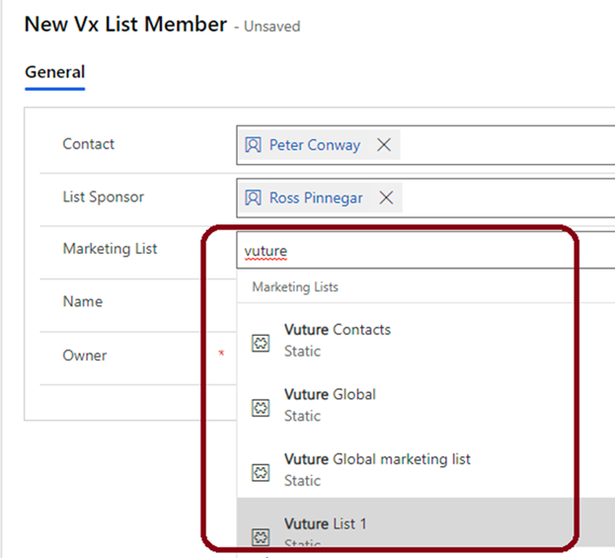Click the Marketing List field label
Screen dimensions: 615x558
tap(110, 249)
